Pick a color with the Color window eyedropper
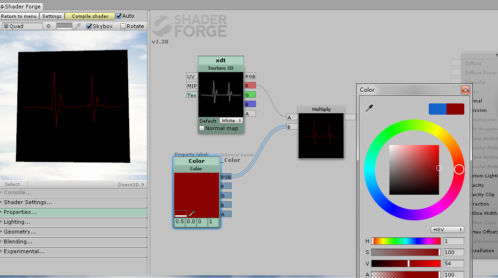The image size is (498, 278). pyautogui.click(x=369, y=108)
